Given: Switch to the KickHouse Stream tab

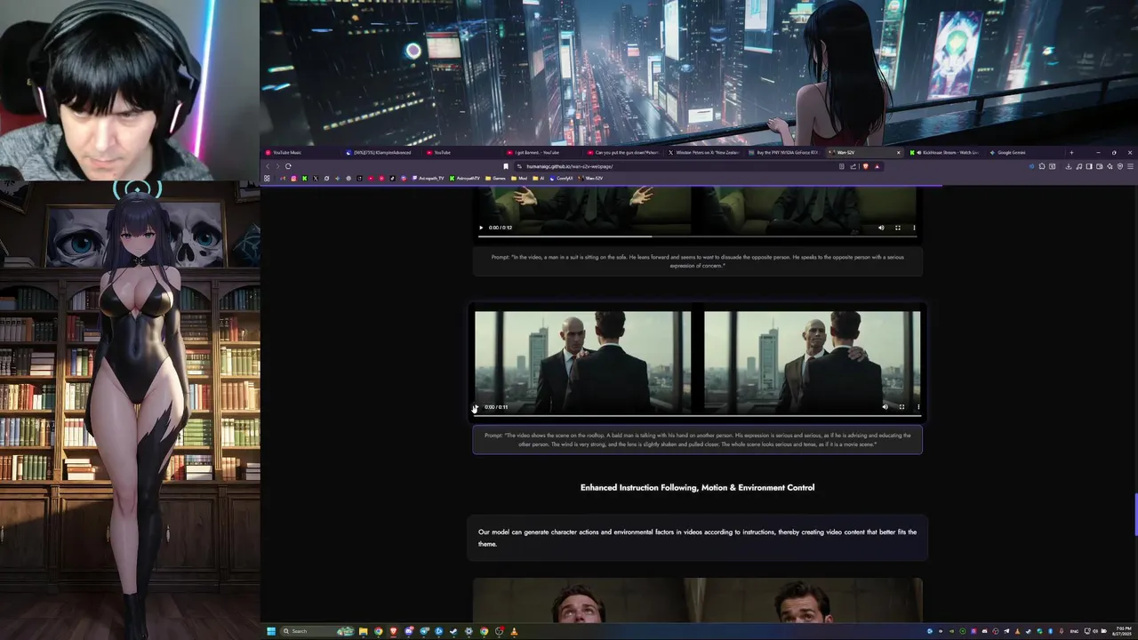Looking at the screenshot, I should [x=944, y=153].
